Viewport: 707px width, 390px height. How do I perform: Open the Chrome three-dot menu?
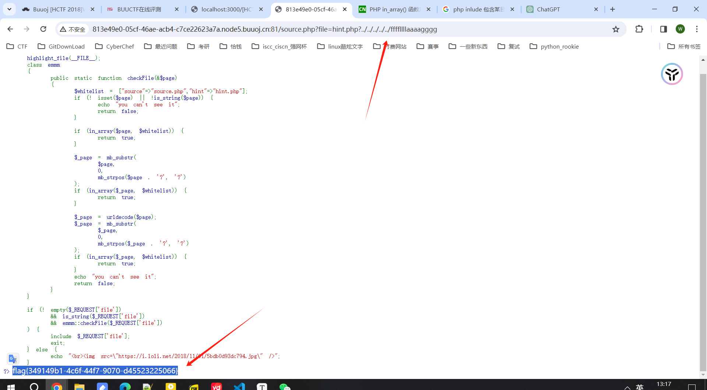697,29
